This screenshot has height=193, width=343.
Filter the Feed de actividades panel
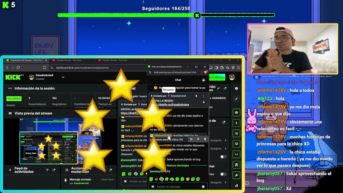point(47,170)
